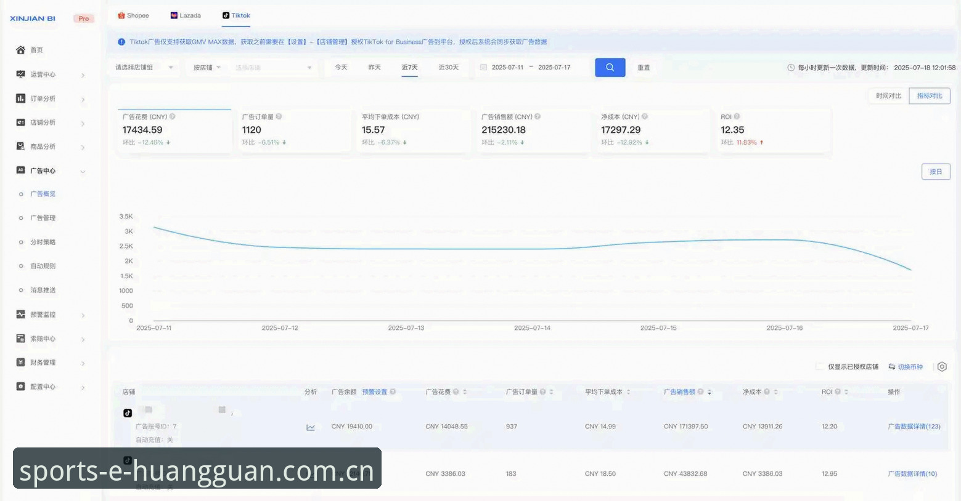
Task: Sort the table by 广告销售额 column
Action: point(710,392)
